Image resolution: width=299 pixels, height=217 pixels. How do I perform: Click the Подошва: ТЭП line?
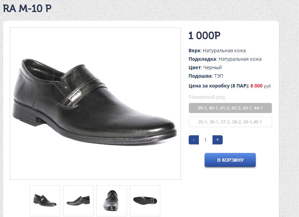tap(206, 76)
